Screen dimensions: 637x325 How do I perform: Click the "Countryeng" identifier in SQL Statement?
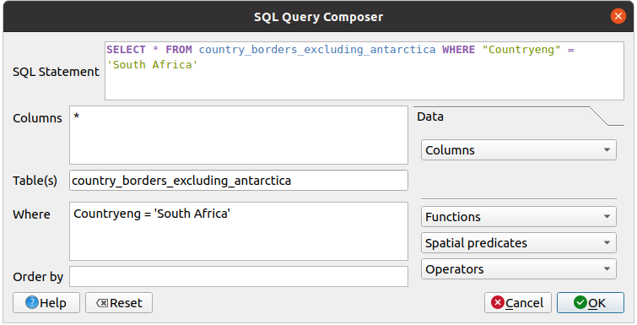(x=521, y=50)
